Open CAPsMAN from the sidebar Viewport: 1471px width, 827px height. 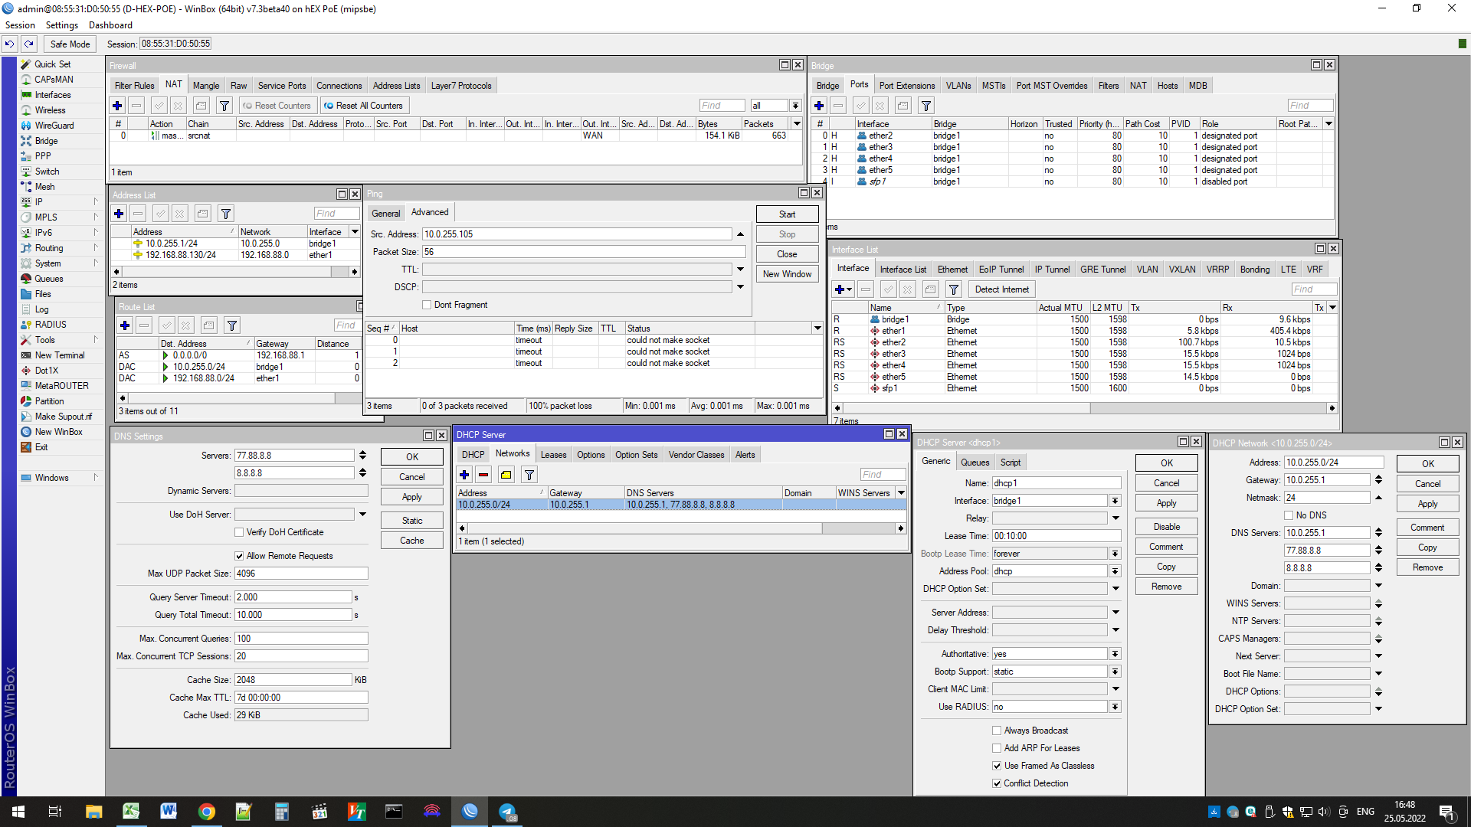click(x=54, y=80)
